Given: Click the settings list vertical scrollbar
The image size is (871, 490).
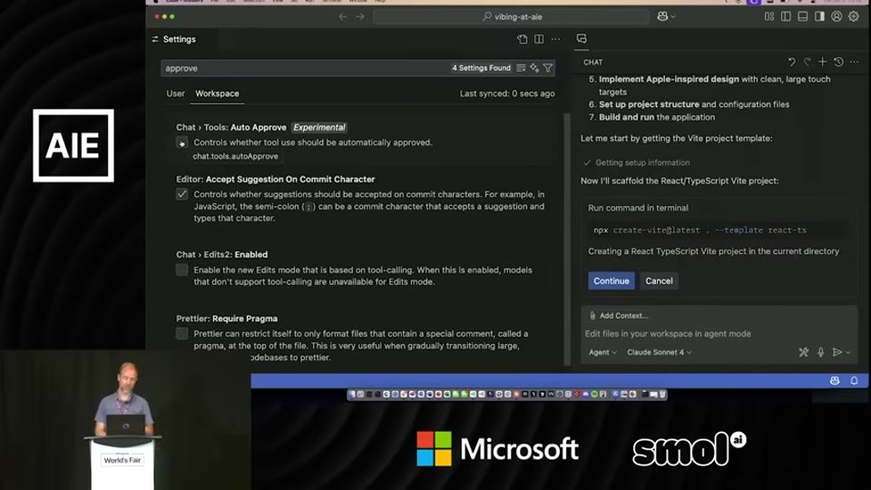Looking at the screenshot, I should (x=567, y=239).
